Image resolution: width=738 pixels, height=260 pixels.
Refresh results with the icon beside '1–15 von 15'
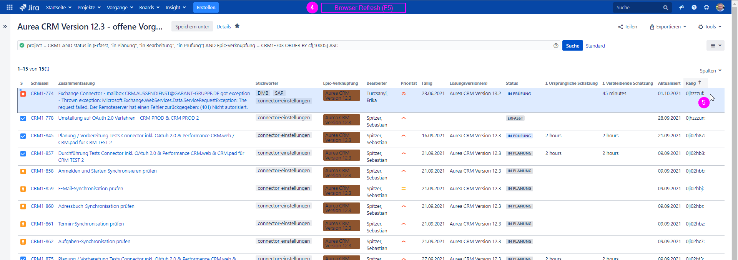(x=47, y=69)
